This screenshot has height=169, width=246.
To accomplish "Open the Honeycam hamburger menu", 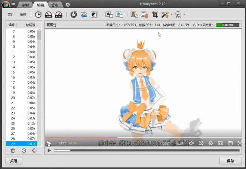I will [13, 5].
